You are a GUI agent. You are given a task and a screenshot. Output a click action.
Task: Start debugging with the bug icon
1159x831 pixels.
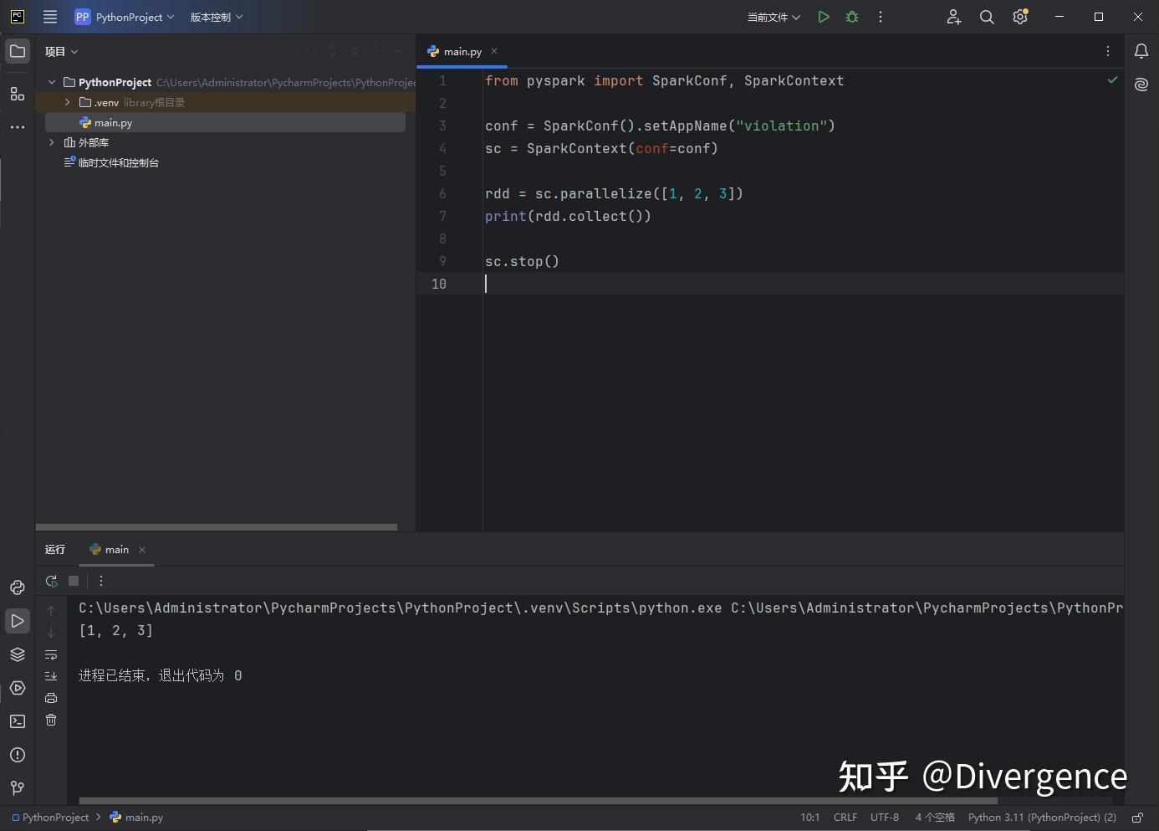pyautogui.click(x=851, y=17)
